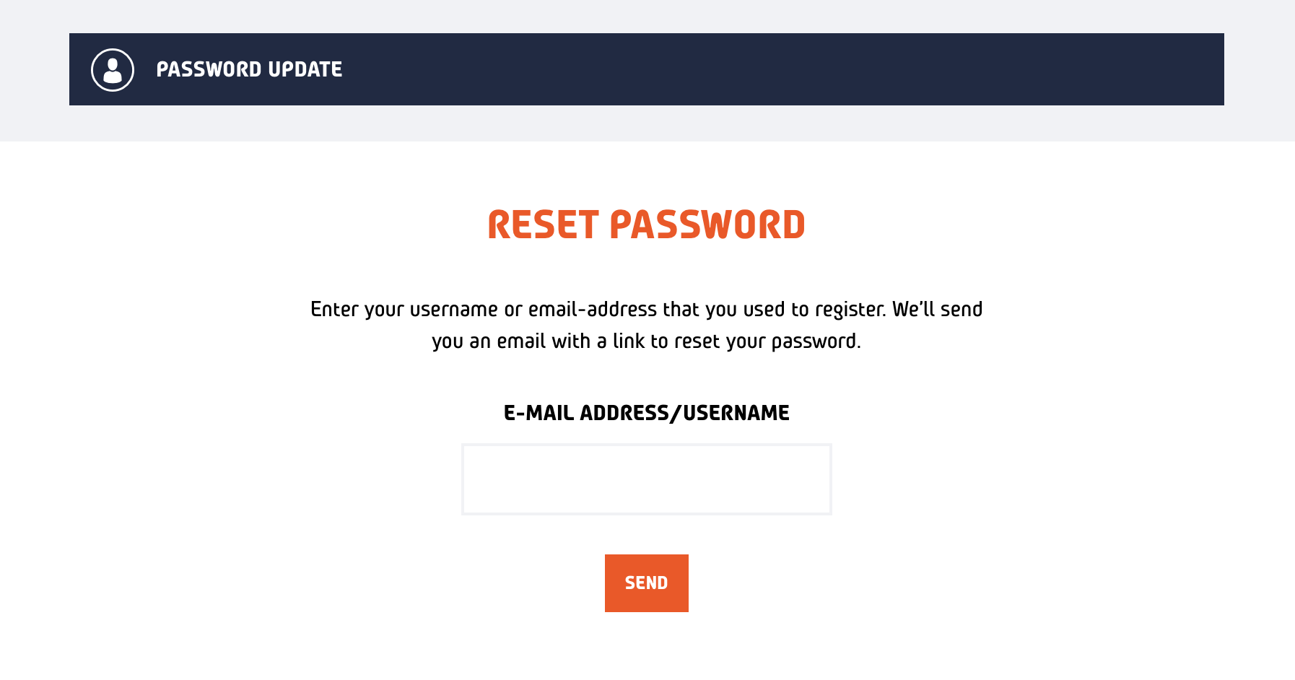Viewport: 1295px width, 680px height.
Task: Click the word RESET in orange heading
Action: click(x=543, y=225)
